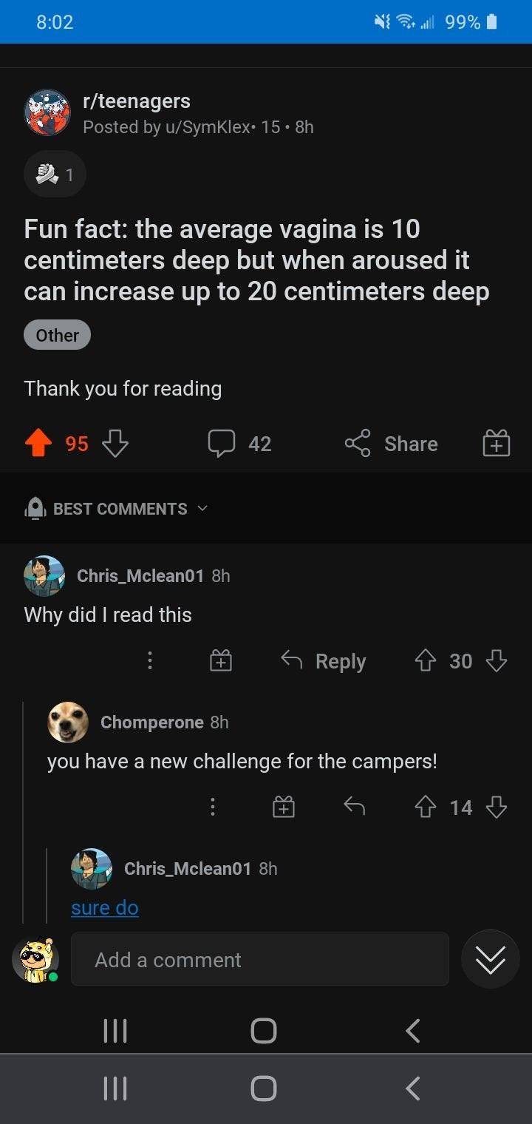
Task: Click the reply arrow on Chomperone's comment
Action: (355, 807)
